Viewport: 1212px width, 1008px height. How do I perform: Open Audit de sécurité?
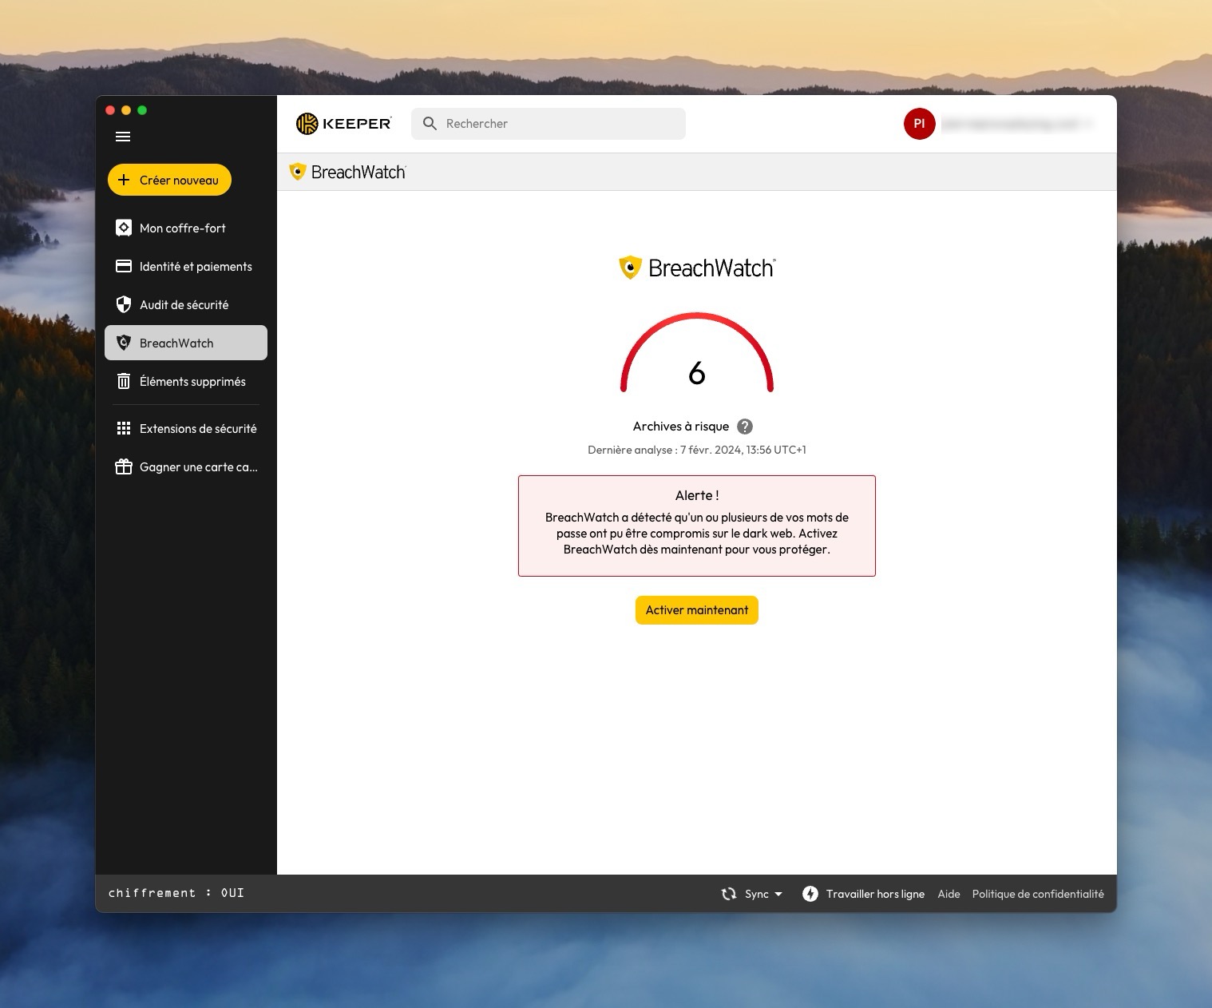(x=186, y=305)
